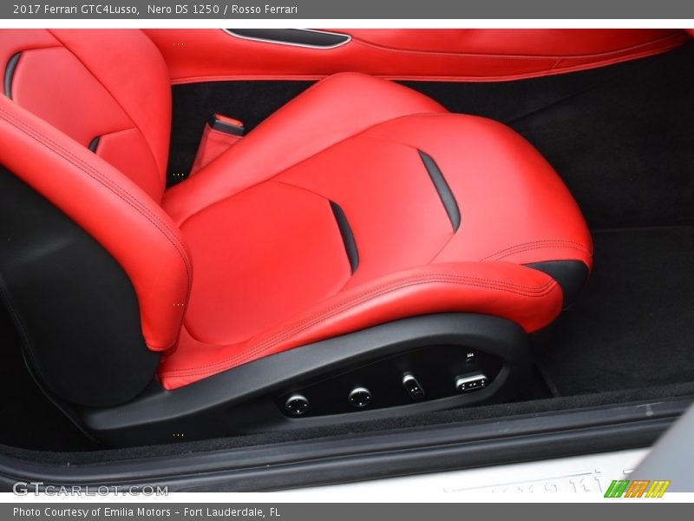This screenshot has width=694, height=521.
Task: Click the second round seat adjustment dial
Action: [359, 396]
